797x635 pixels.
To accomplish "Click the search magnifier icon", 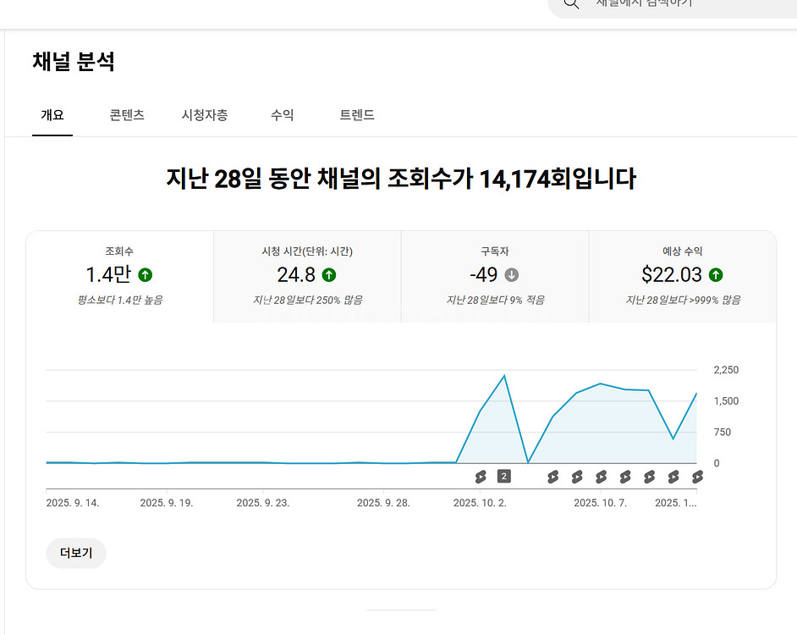I will (571, 3).
